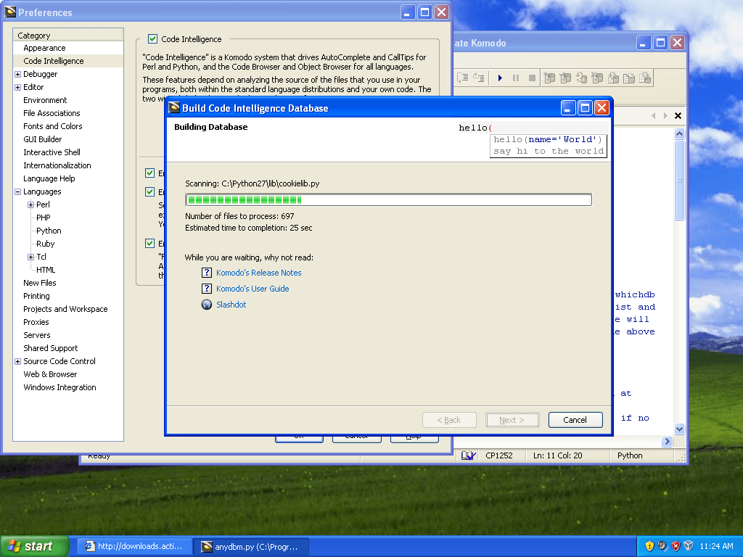Start the debugger with the blue play arrow

500,78
